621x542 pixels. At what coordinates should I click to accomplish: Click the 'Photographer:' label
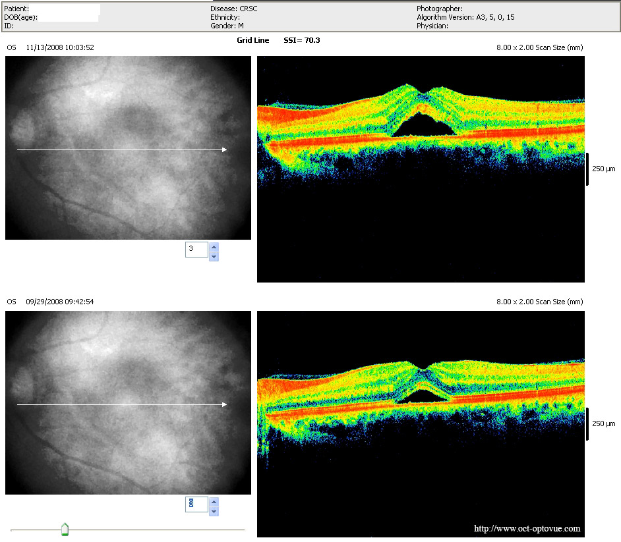click(x=440, y=9)
